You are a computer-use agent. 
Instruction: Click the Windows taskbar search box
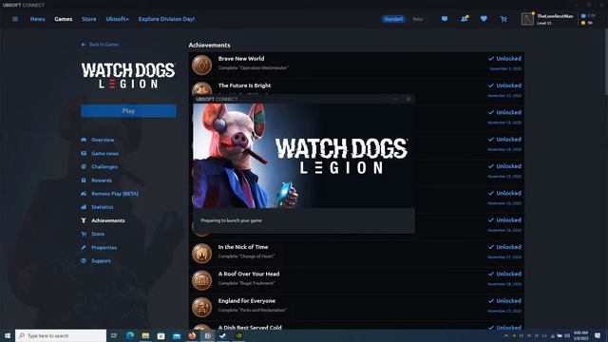coord(61,335)
